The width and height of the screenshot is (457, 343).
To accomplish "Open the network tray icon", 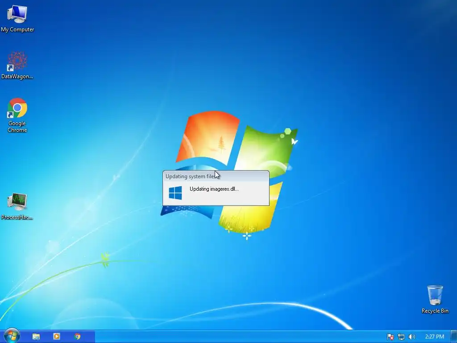I will (x=401, y=337).
